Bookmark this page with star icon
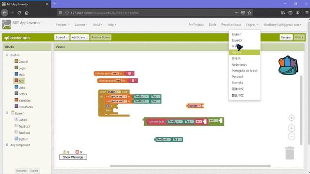Screen dimensions: 310x174 [x=249, y=13]
